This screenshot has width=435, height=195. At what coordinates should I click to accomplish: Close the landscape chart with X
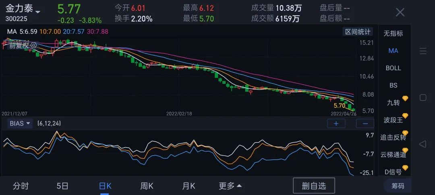click(x=400, y=12)
